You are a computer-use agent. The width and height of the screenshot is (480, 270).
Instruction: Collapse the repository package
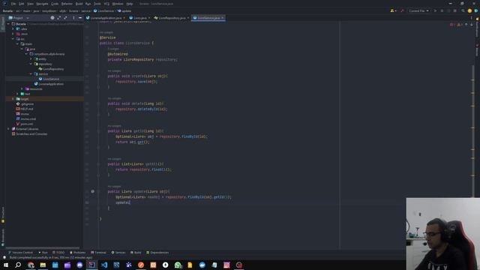[31, 64]
